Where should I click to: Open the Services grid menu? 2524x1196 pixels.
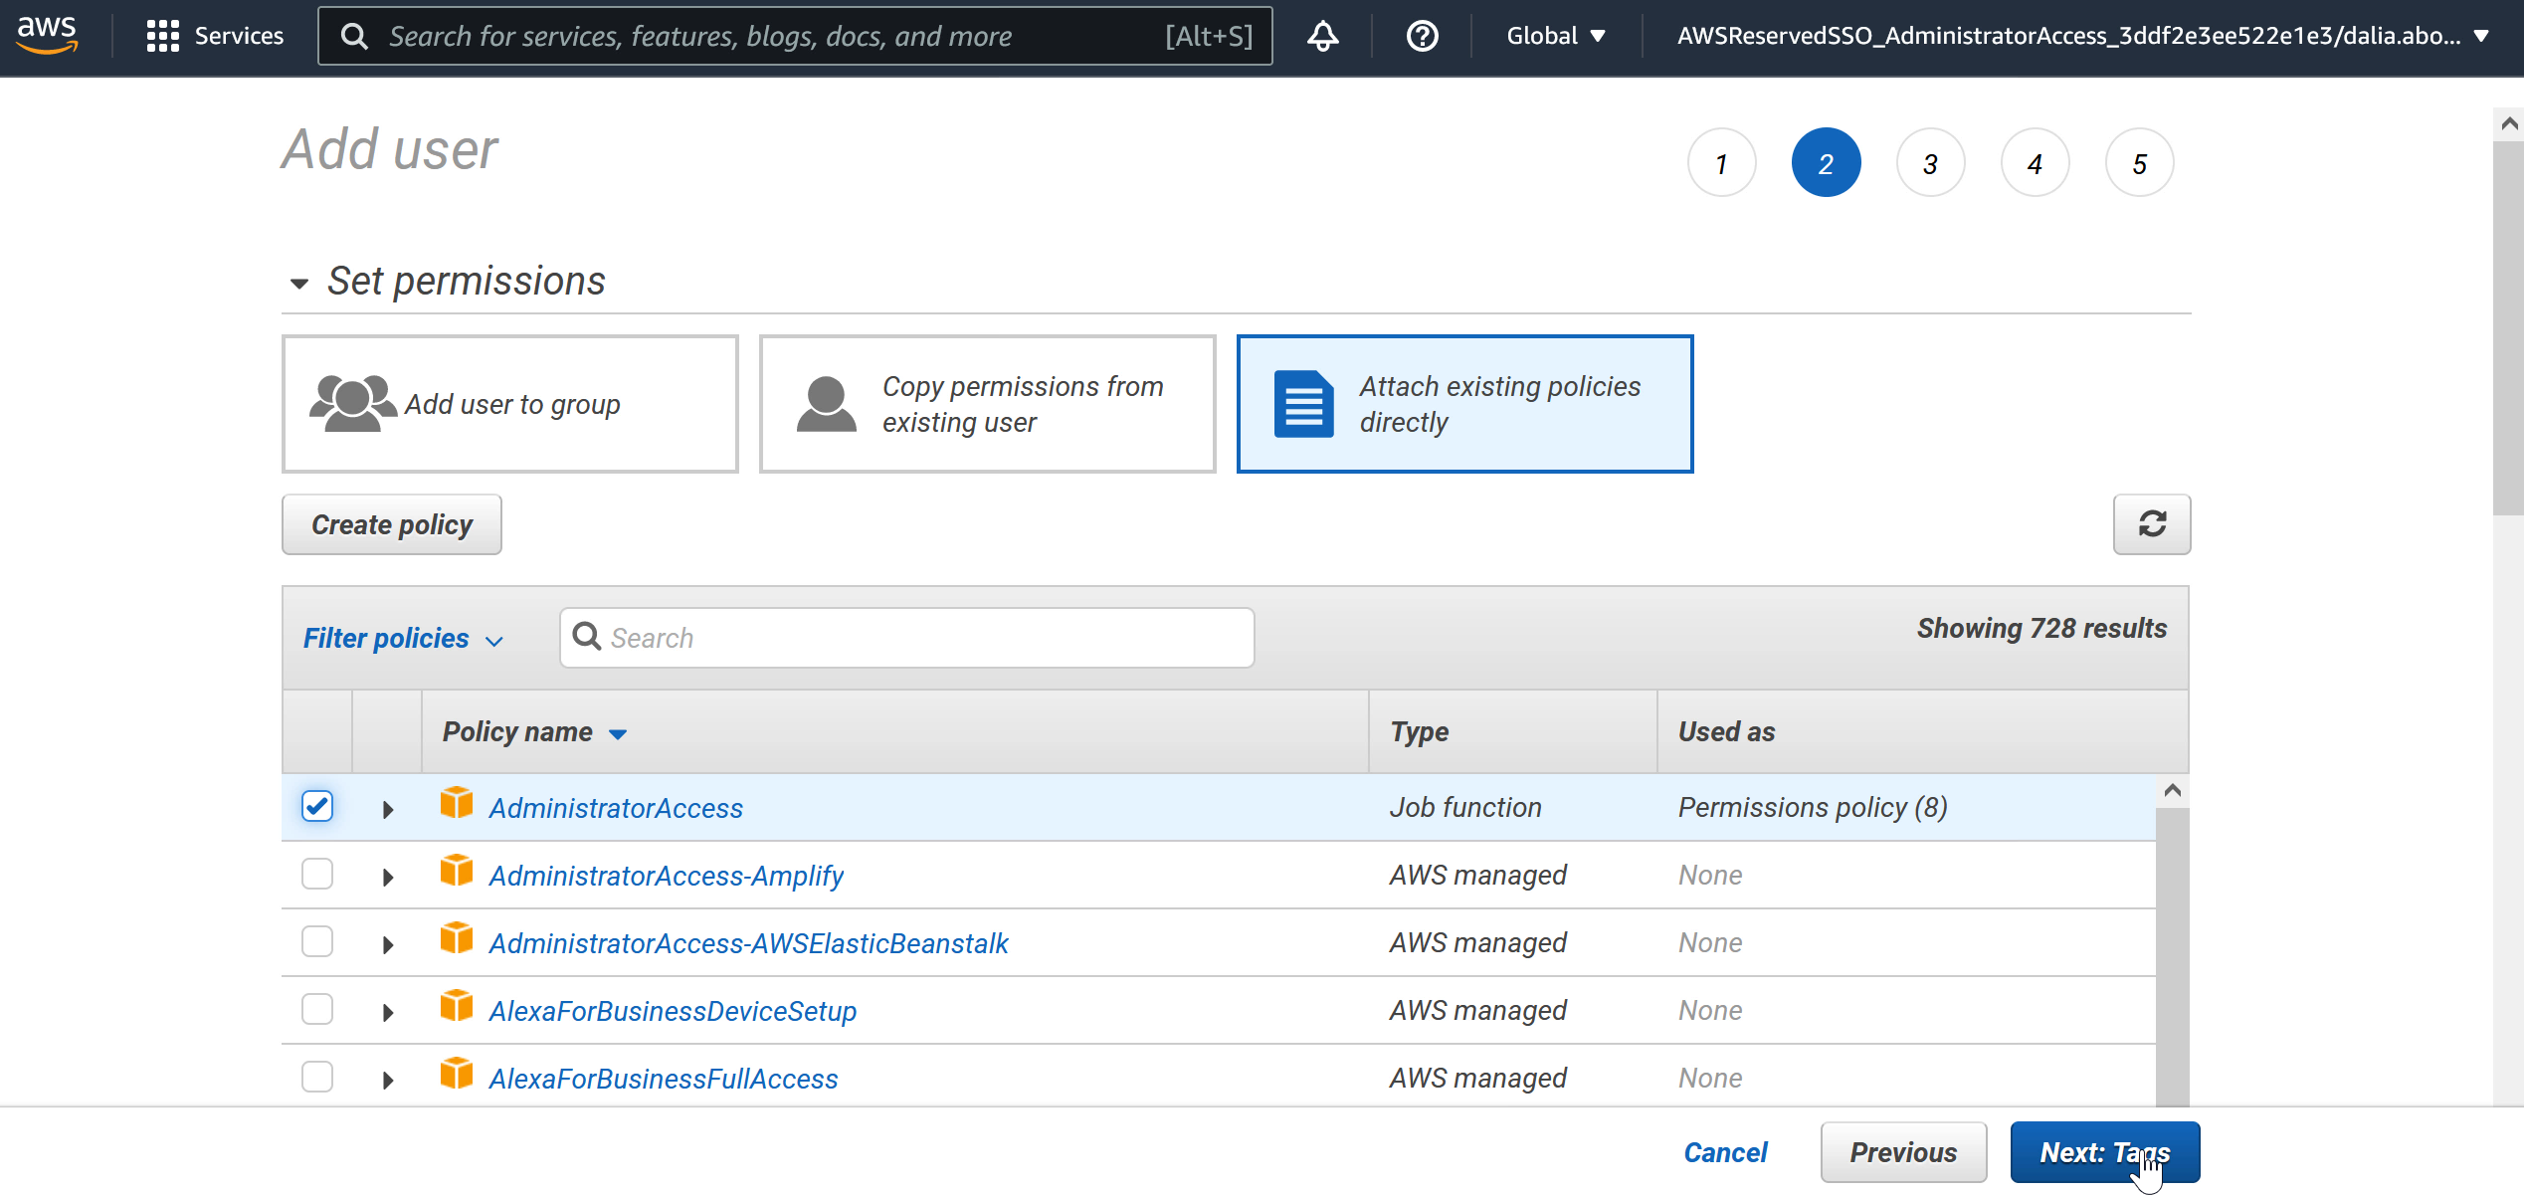[x=214, y=36]
